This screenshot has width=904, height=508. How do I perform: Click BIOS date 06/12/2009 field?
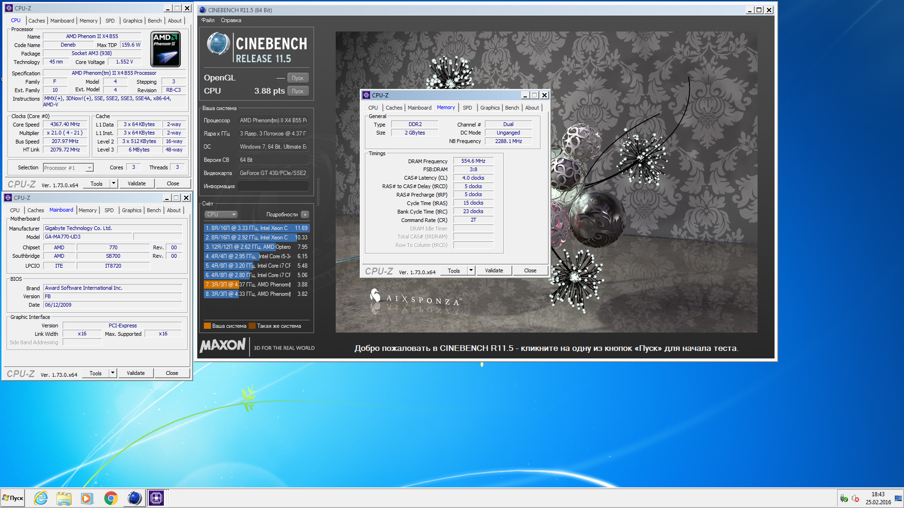tap(113, 305)
